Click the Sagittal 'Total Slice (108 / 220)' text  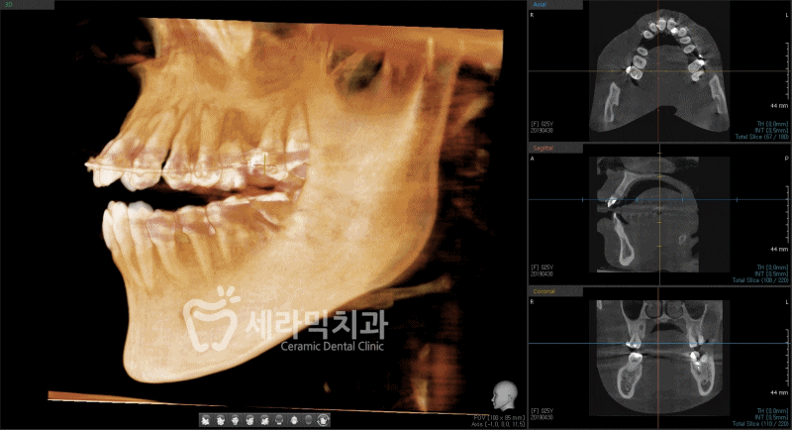coord(760,280)
